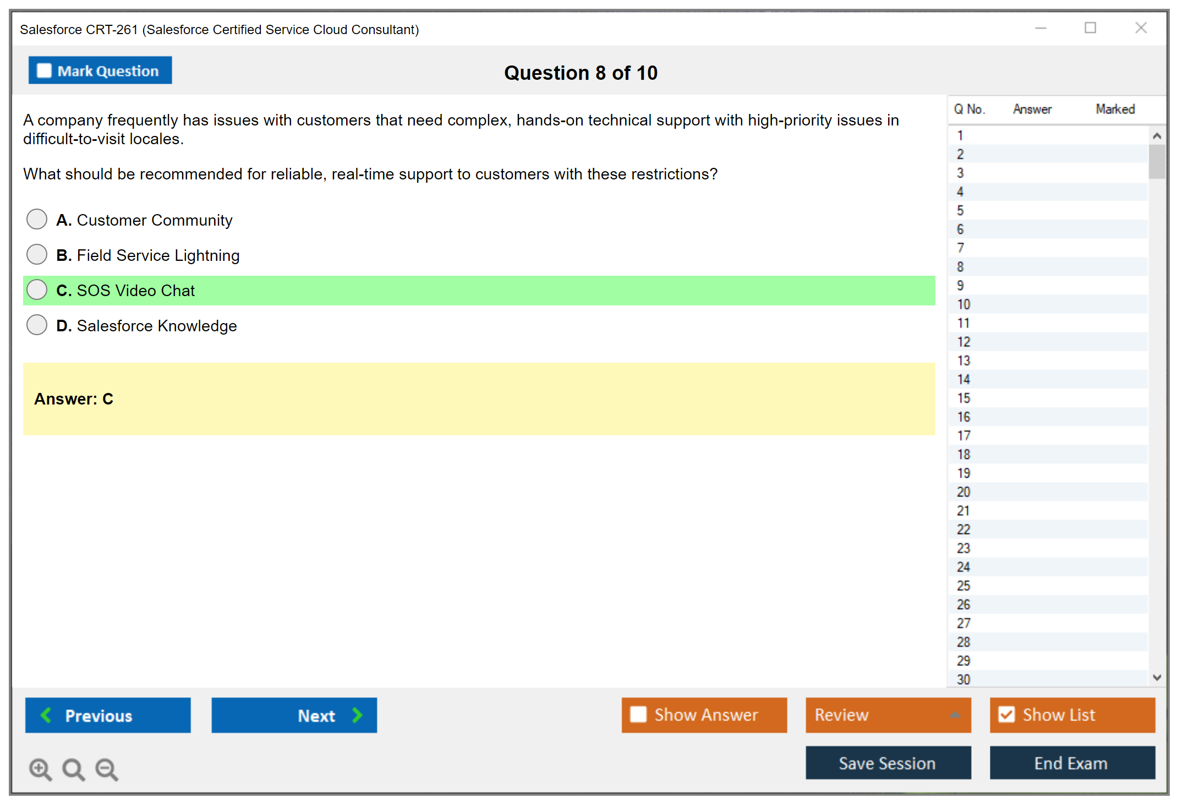Screen dimensions: 1183x809
Task: Click the green left arrow on Previous
Action: [46, 715]
